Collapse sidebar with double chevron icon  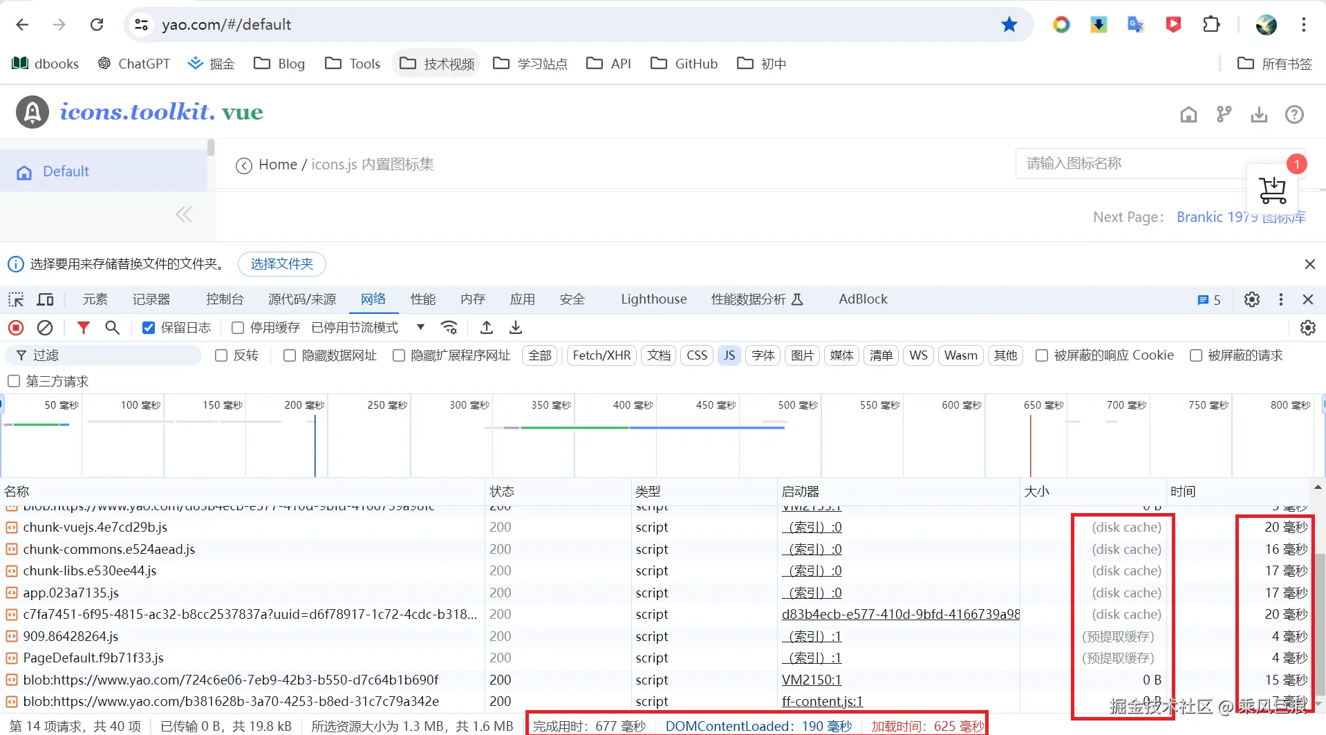tap(184, 214)
